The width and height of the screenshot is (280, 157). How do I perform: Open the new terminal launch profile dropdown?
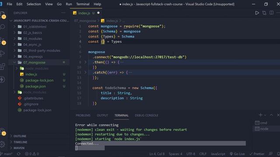[x=265, y=115]
